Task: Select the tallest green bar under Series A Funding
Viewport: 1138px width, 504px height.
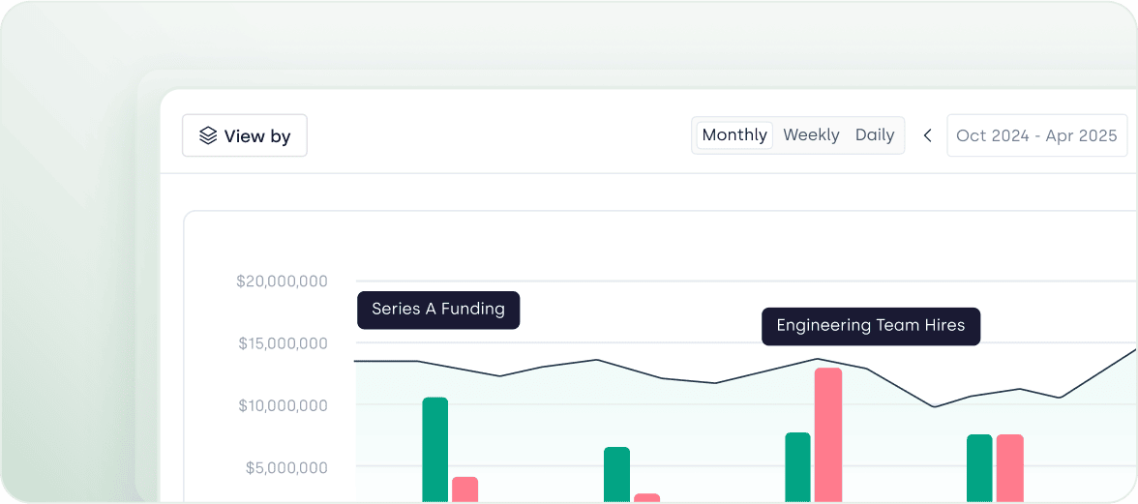Action: [435, 450]
